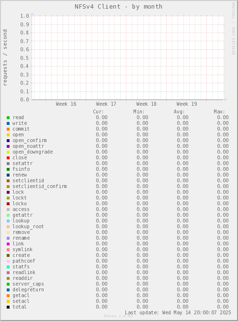Click the red close legend swatch
238x321 pixels.
pyautogui.click(x=8, y=158)
